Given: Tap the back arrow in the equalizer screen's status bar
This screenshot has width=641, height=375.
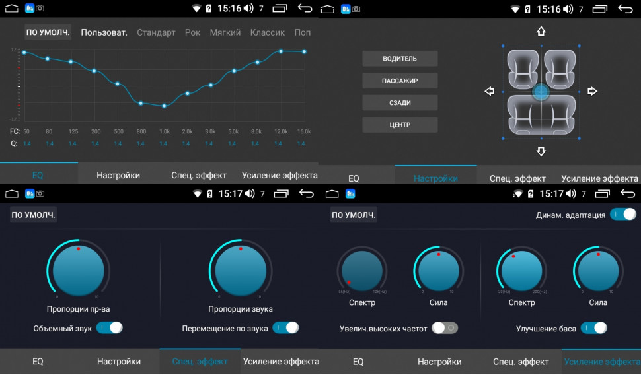Looking at the screenshot, I should point(305,9).
